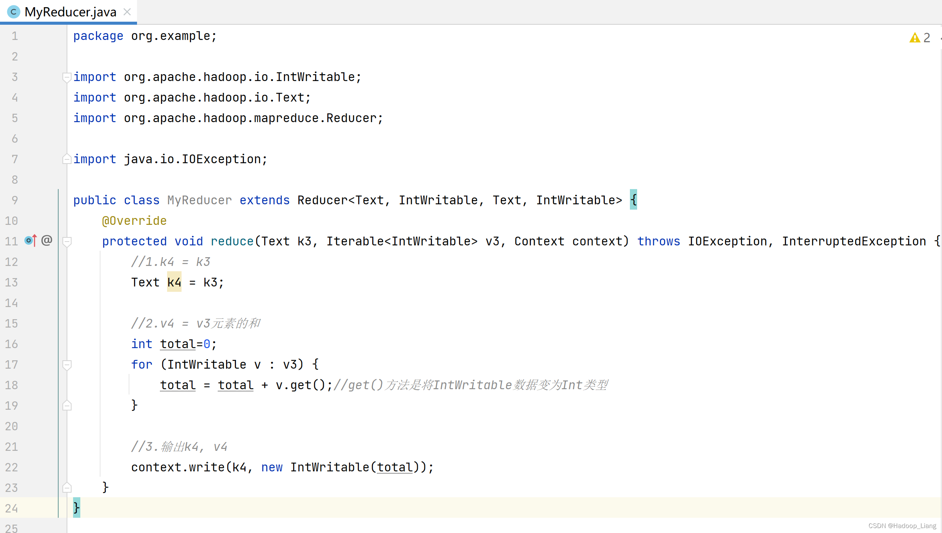Click the underlined total variable on line 16

click(x=177, y=344)
